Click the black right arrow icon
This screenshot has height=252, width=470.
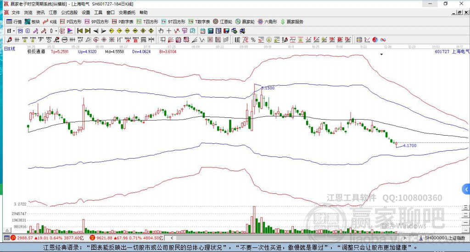(x=103, y=31)
